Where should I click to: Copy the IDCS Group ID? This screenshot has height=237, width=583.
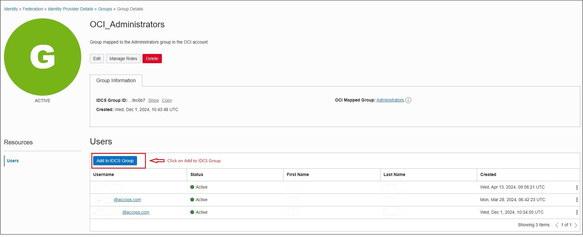tap(167, 100)
